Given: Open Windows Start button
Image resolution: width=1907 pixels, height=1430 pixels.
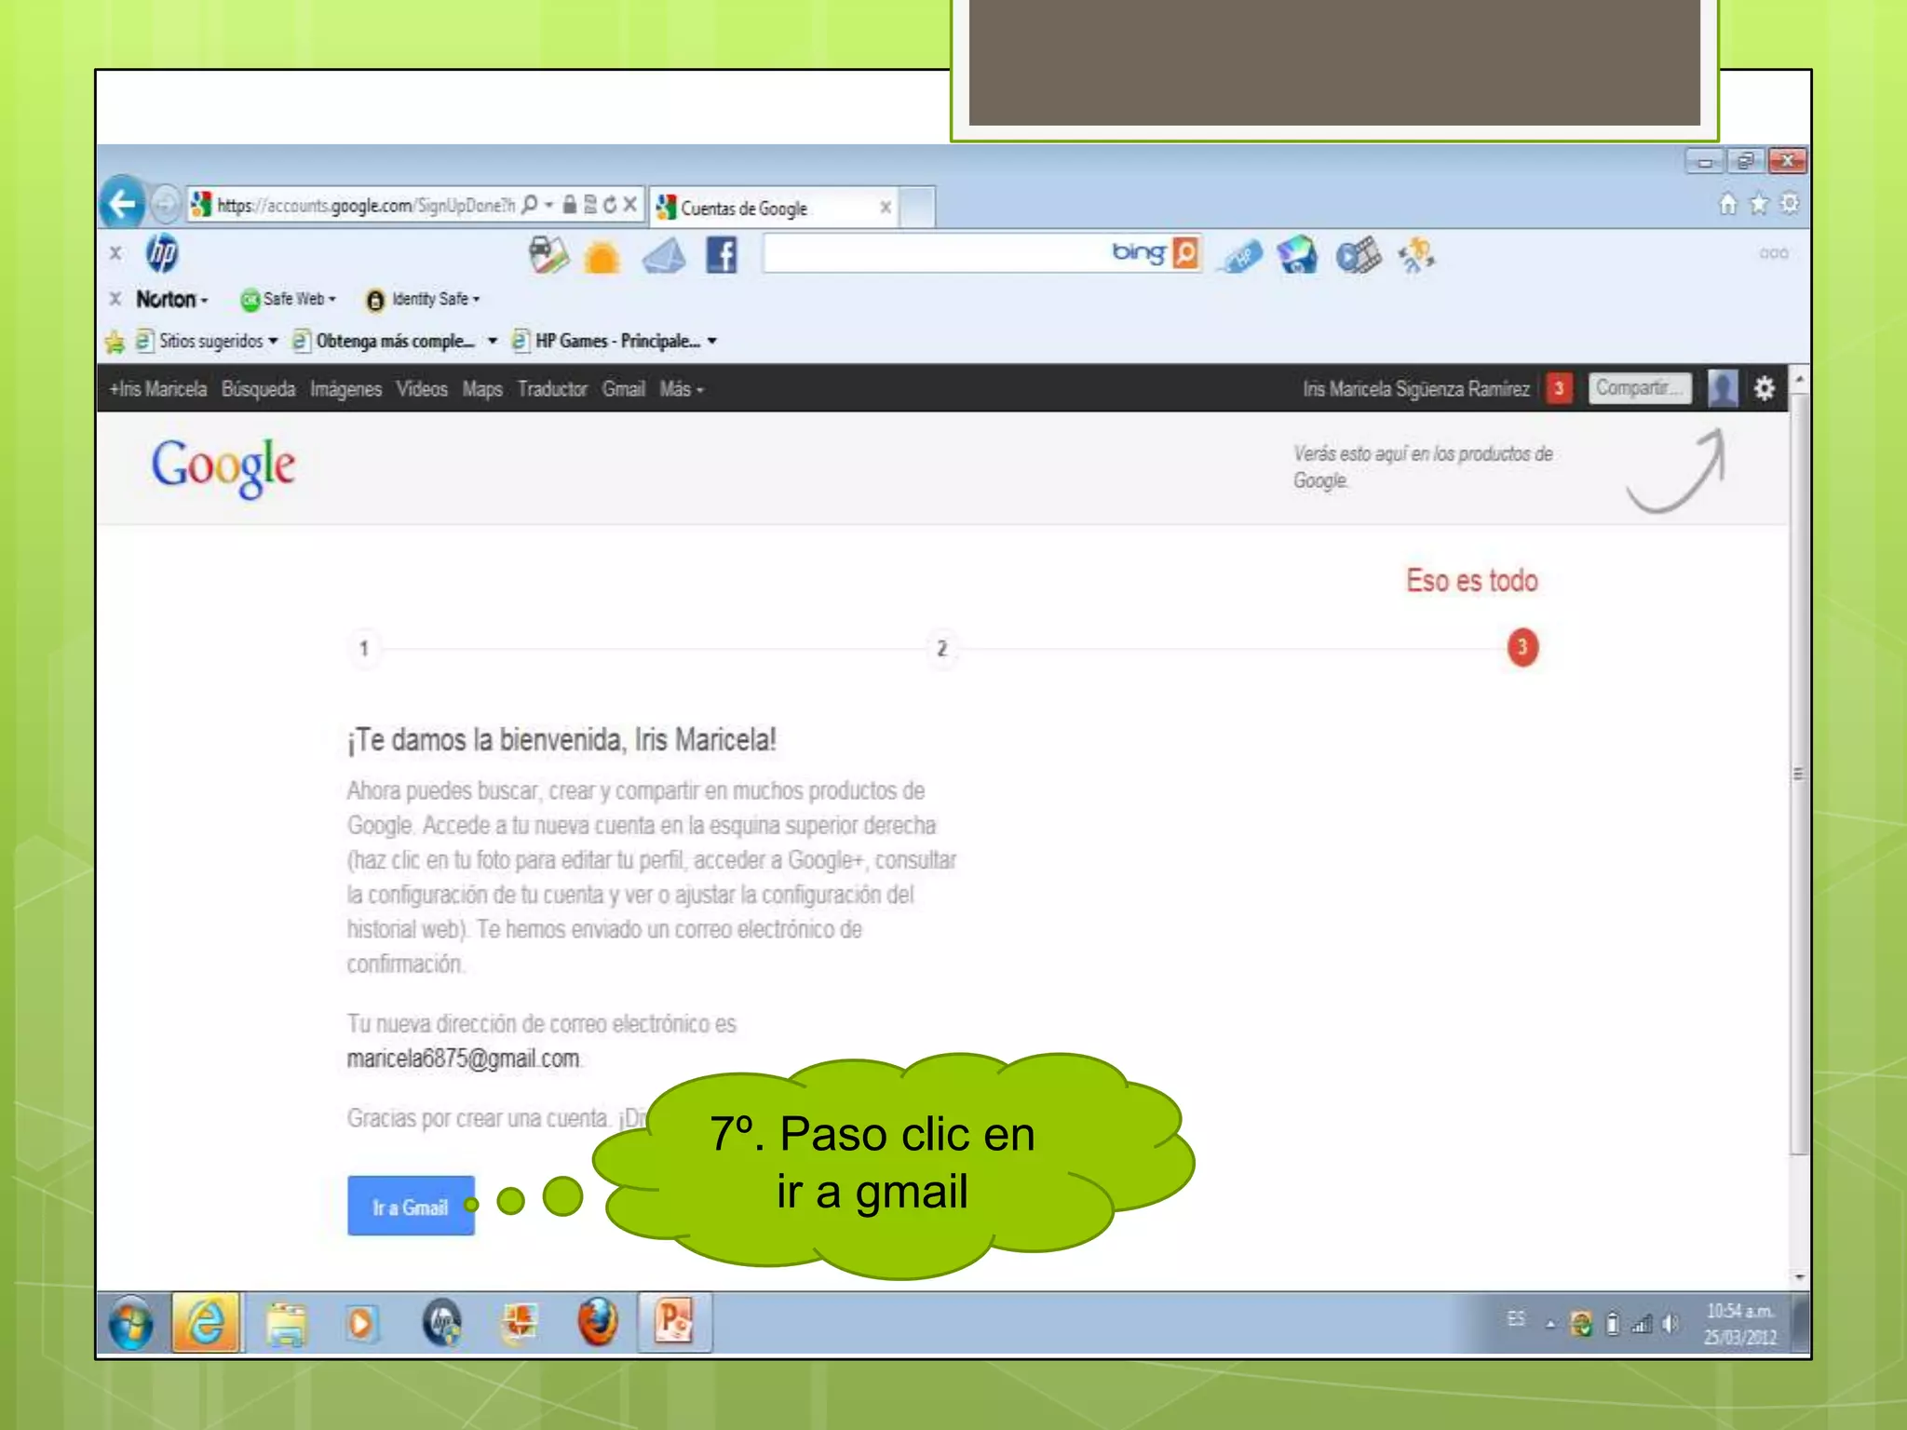Looking at the screenshot, I should click(x=131, y=1323).
